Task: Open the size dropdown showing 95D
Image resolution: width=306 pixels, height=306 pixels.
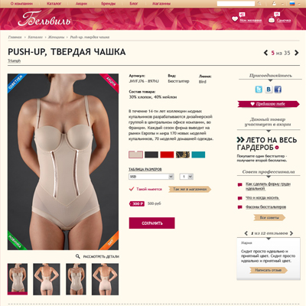Action: (x=151, y=177)
